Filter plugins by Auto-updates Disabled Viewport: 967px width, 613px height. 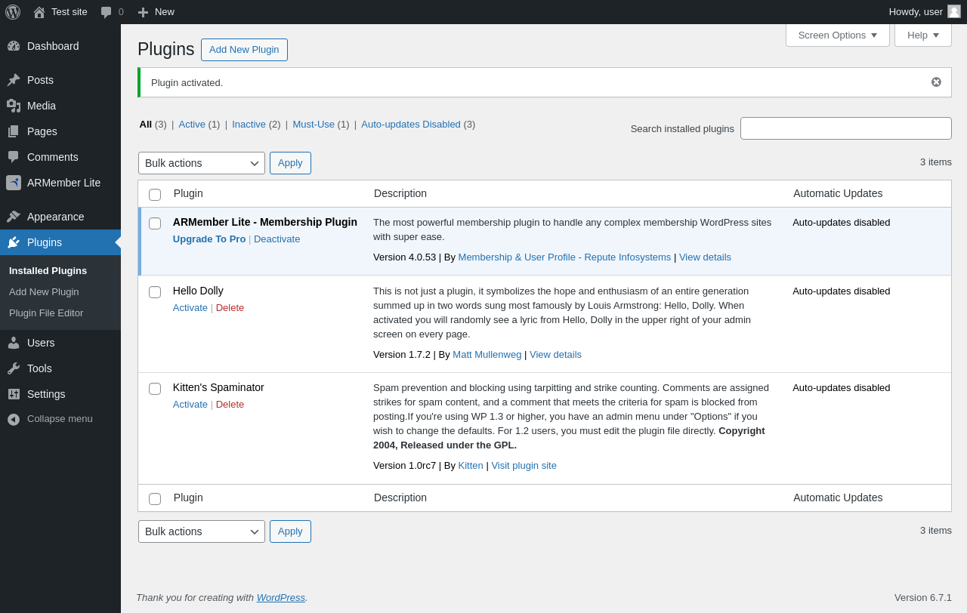[411, 124]
